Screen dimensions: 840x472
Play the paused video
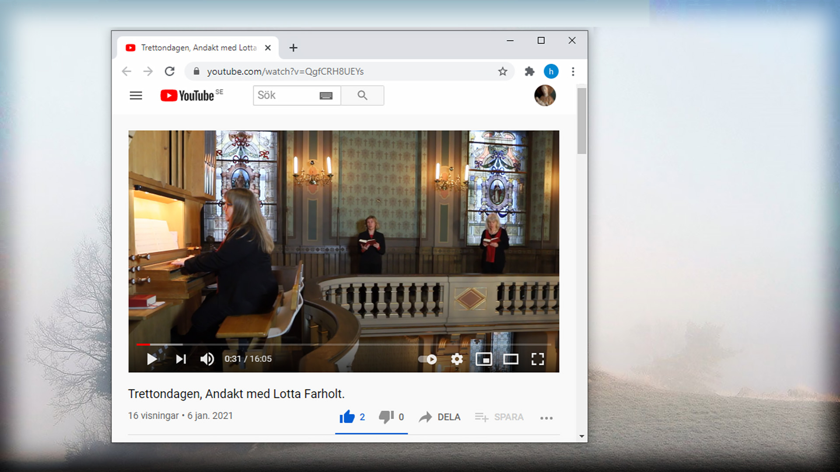click(152, 359)
